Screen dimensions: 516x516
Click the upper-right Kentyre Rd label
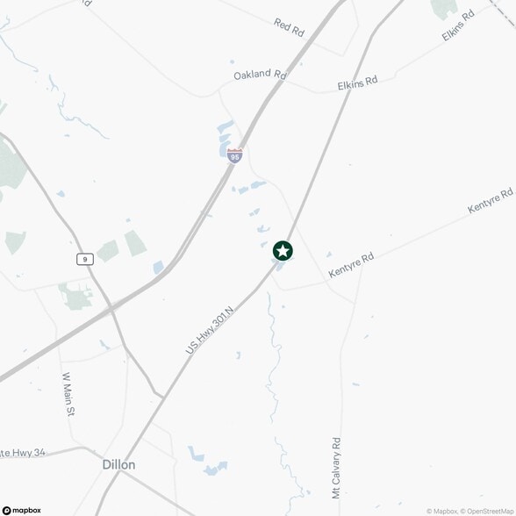(491, 200)
